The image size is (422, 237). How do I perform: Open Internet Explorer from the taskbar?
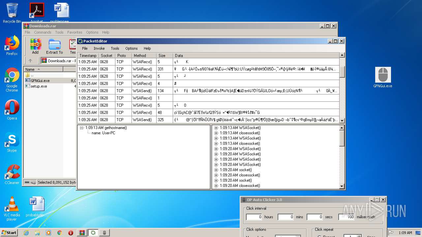(x=26, y=233)
